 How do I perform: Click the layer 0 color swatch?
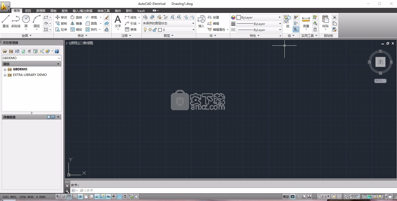click(160, 30)
